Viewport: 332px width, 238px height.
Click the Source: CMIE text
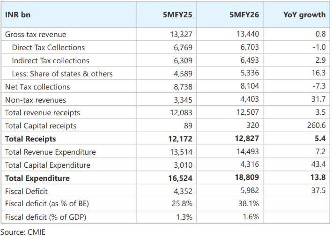[x=23, y=232]
